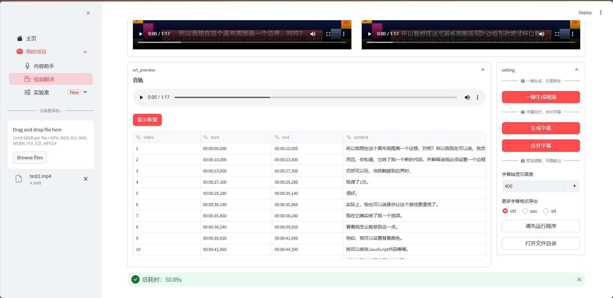
Task: Collapse the srt_preview panel
Action: point(483,70)
